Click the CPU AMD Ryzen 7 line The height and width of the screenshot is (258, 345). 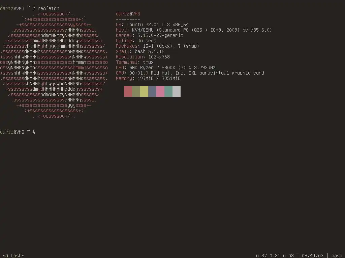pos(166,68)
